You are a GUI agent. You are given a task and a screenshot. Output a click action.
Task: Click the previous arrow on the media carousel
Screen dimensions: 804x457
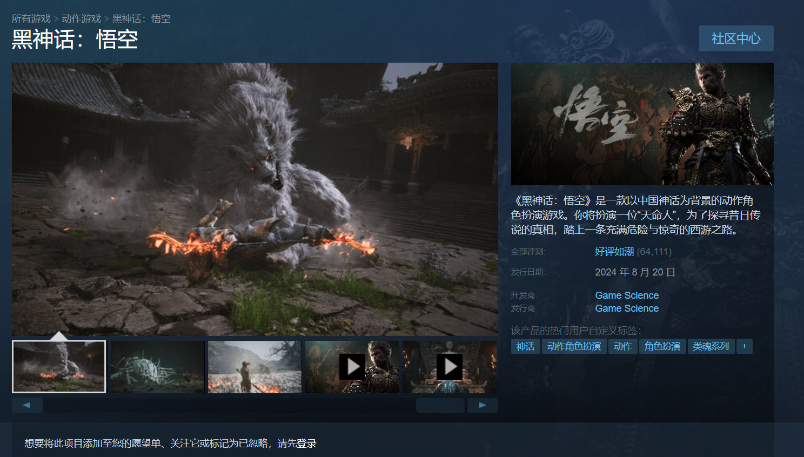[27, 405]
